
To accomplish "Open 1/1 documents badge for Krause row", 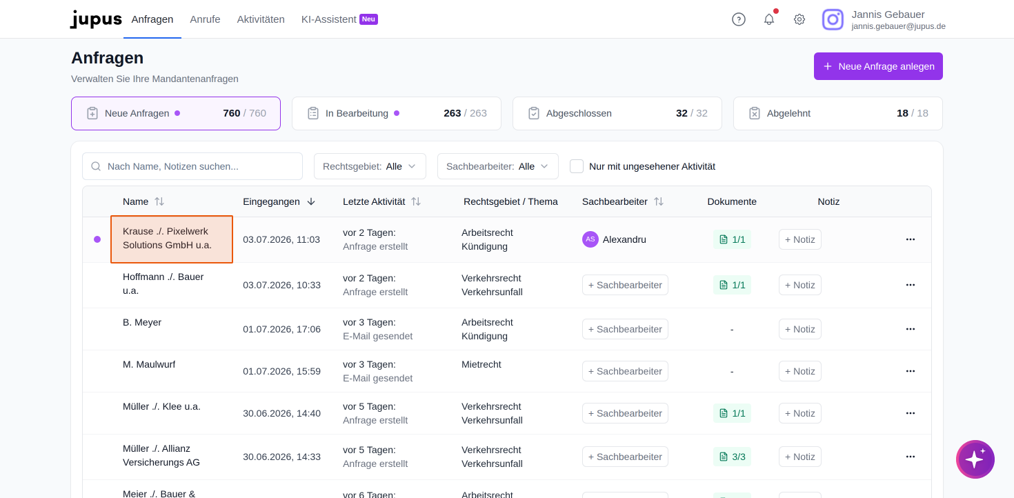I will point(732,239).
